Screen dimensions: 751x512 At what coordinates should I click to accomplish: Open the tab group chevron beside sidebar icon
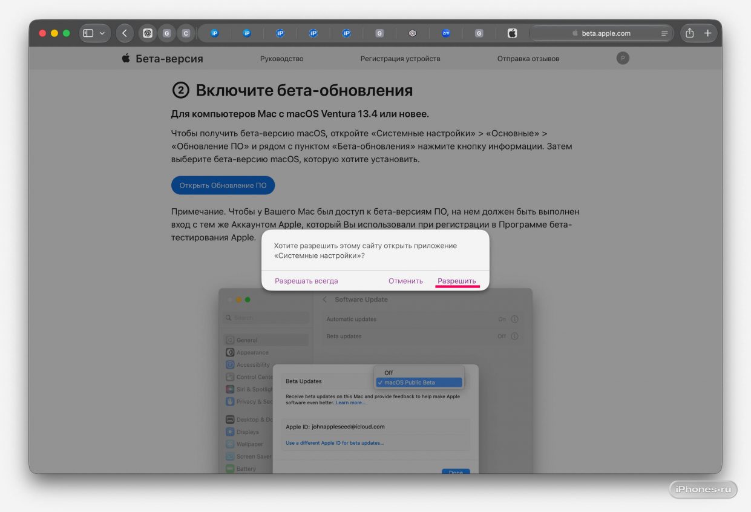102,33
